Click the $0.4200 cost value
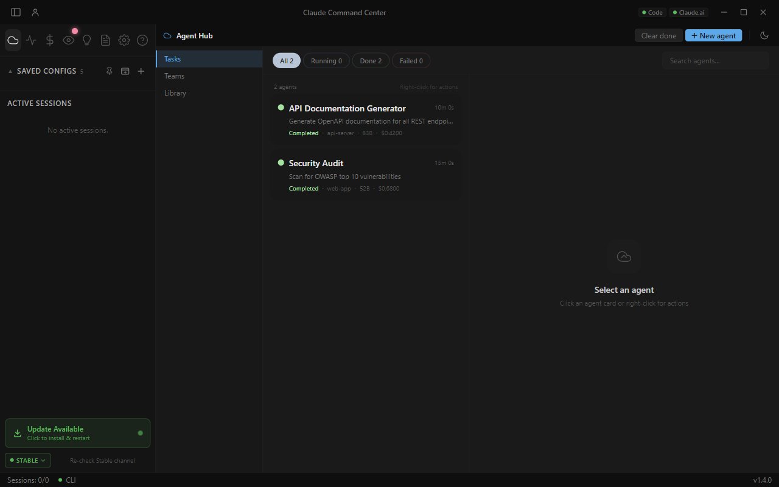779x487 pixels. pyautogui.click(x=391, y=133)
